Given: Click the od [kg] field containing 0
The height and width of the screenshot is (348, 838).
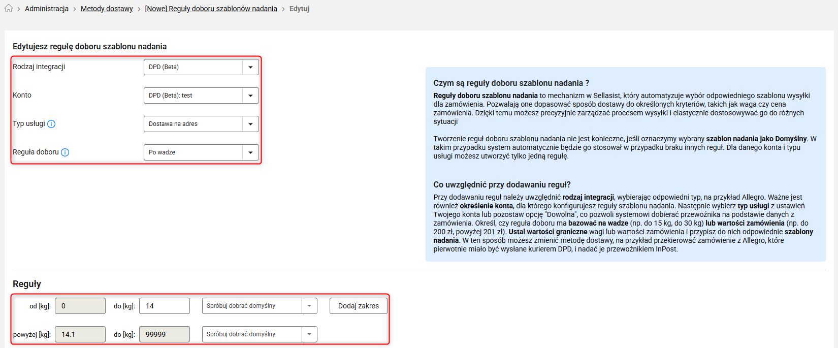Looking at the screenshot, I should click(80, 306).
